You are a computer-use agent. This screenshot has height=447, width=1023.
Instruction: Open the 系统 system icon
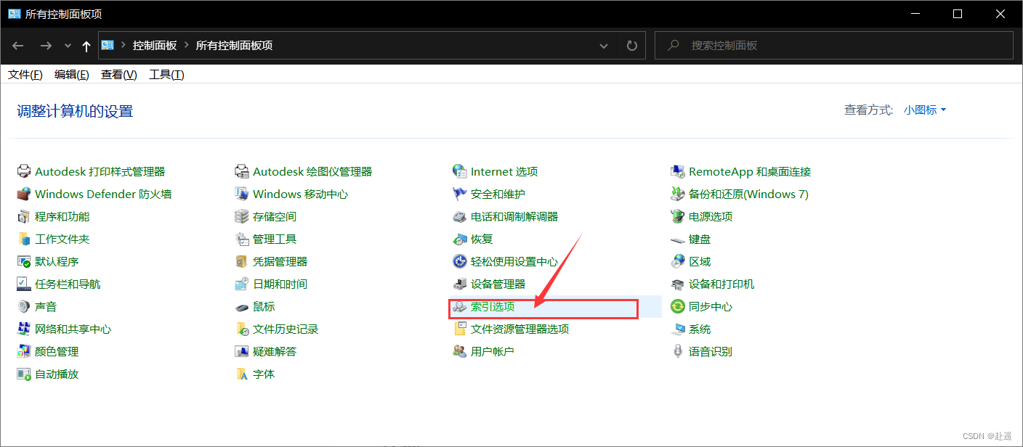(x=678, y=329)
